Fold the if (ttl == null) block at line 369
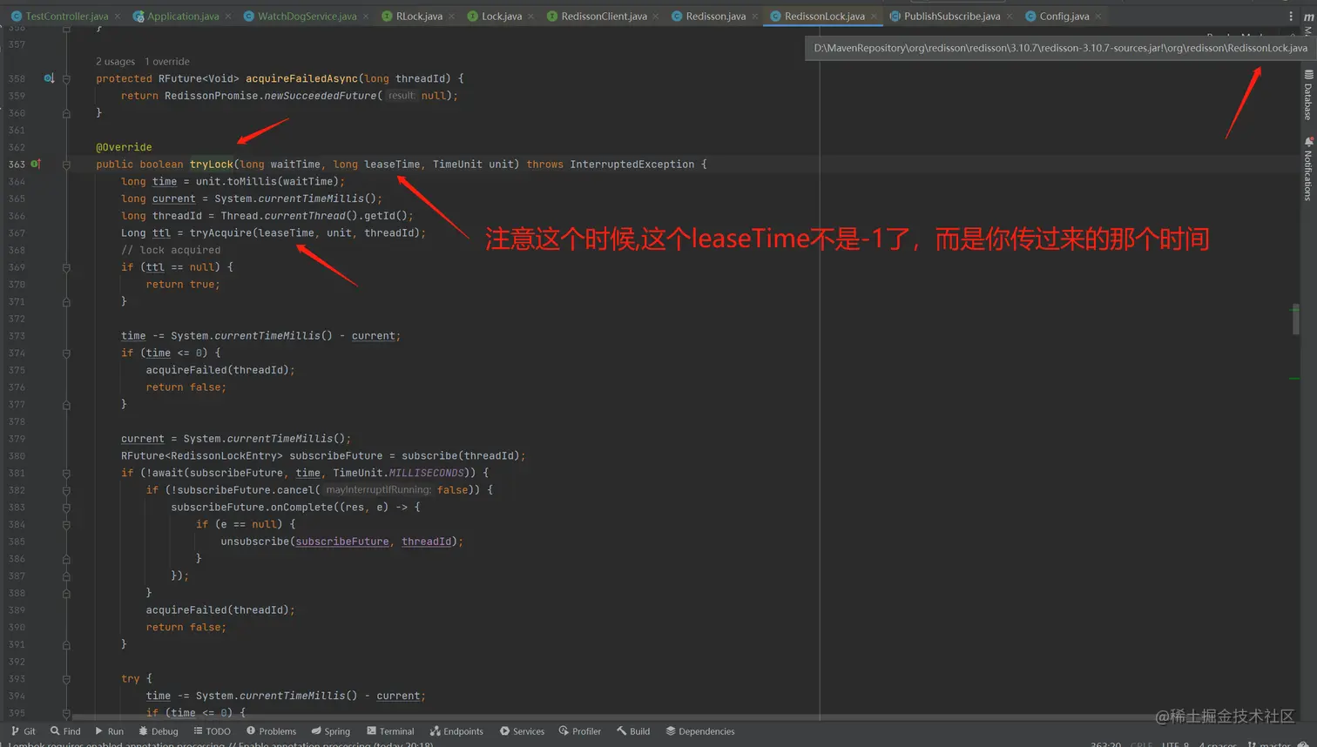The height and width of the screenshot is (747, 1317). coord(66,267)
